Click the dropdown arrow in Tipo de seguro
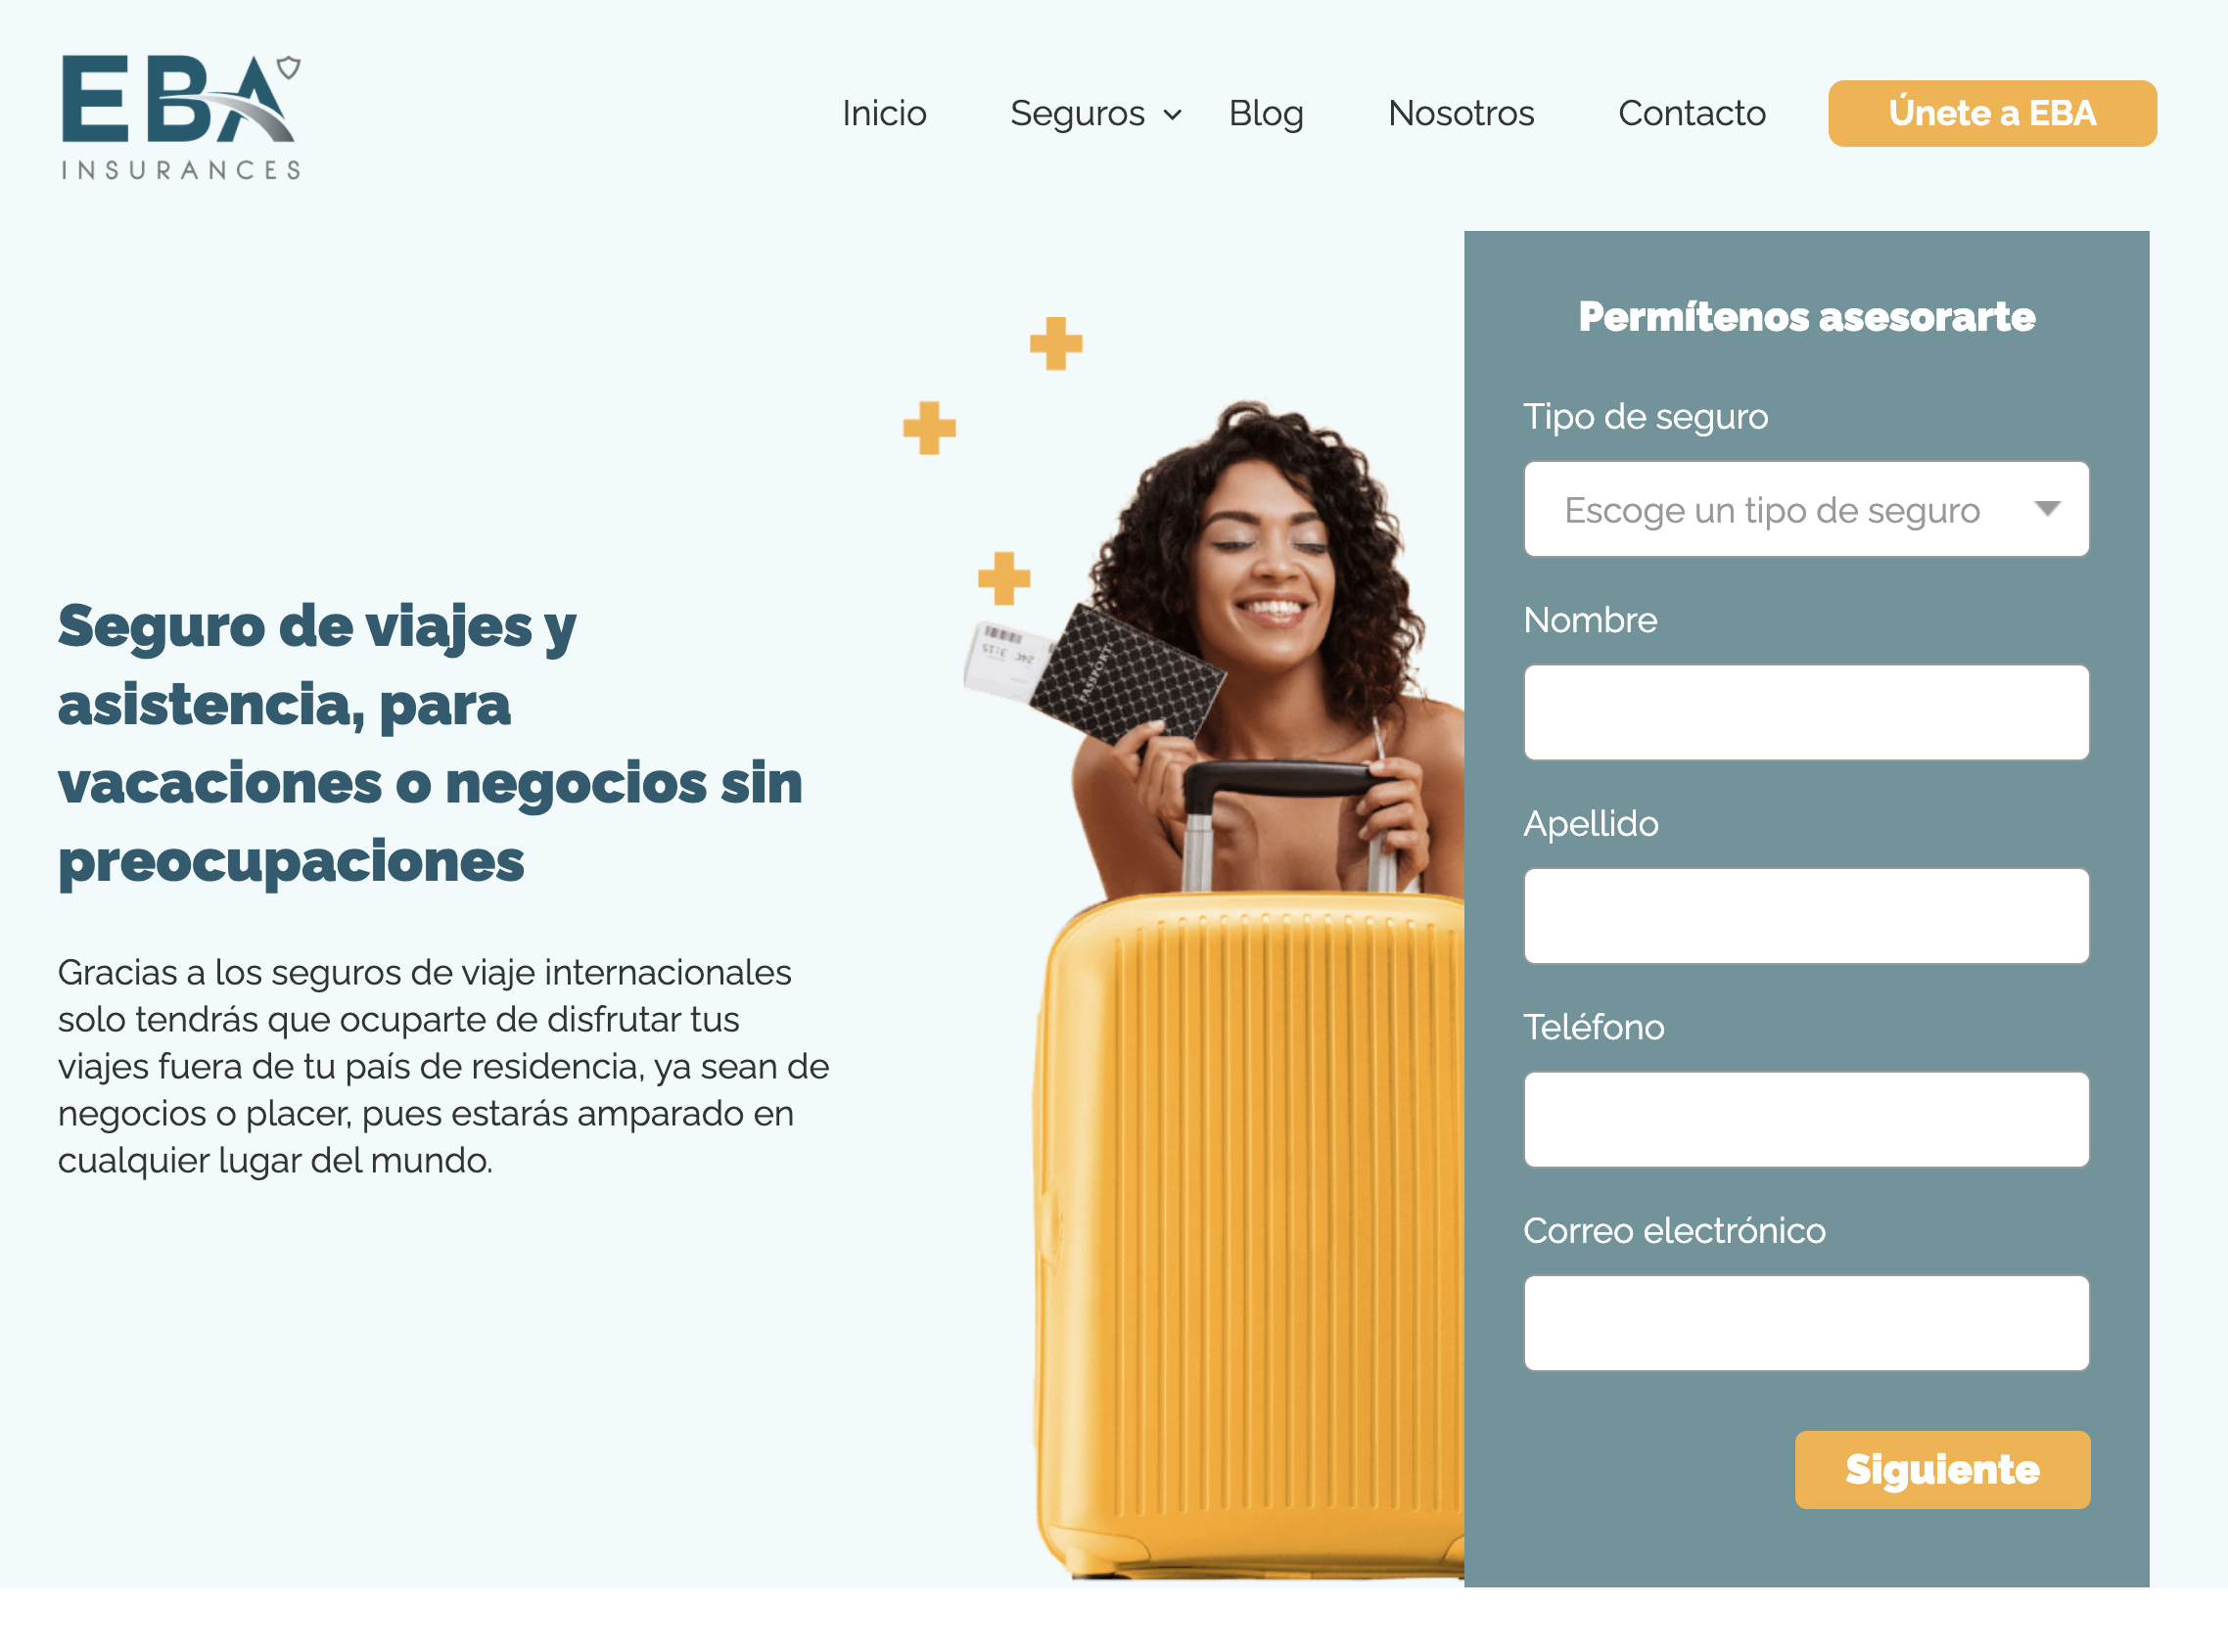The image size is (2228, 1652). [x=2047, y=509]
